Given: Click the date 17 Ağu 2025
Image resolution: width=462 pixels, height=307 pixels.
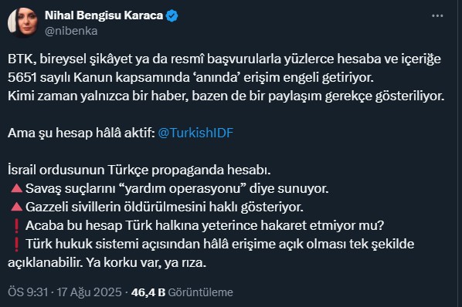Looking at the screenshot, I should click(x=90, y=292).
